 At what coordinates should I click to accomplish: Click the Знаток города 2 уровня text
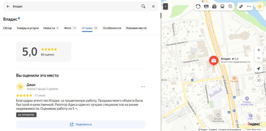click(42, 89)
